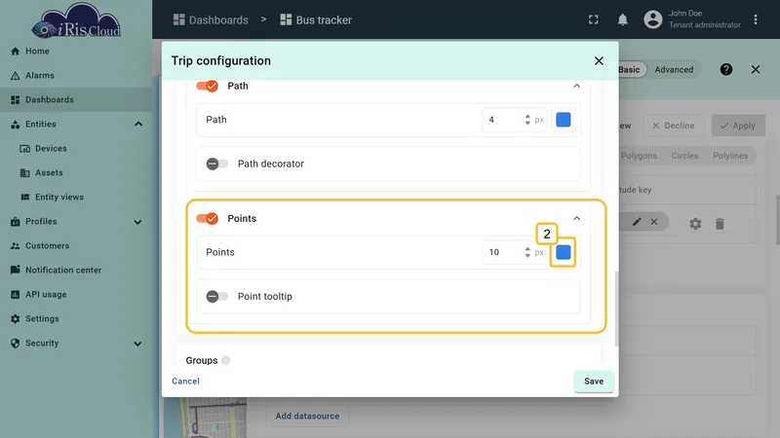The image size is (780, 438).
Task: Select the Polylines tab
Action: (x=730, y=156)
